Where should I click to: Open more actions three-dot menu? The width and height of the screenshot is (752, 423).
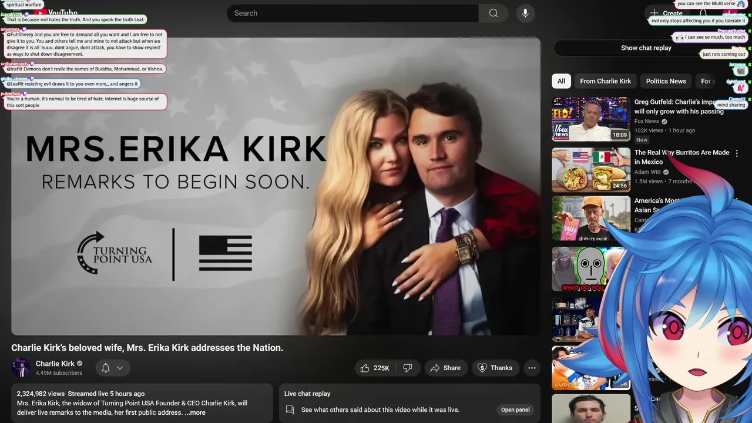click(x=532, y=368)
